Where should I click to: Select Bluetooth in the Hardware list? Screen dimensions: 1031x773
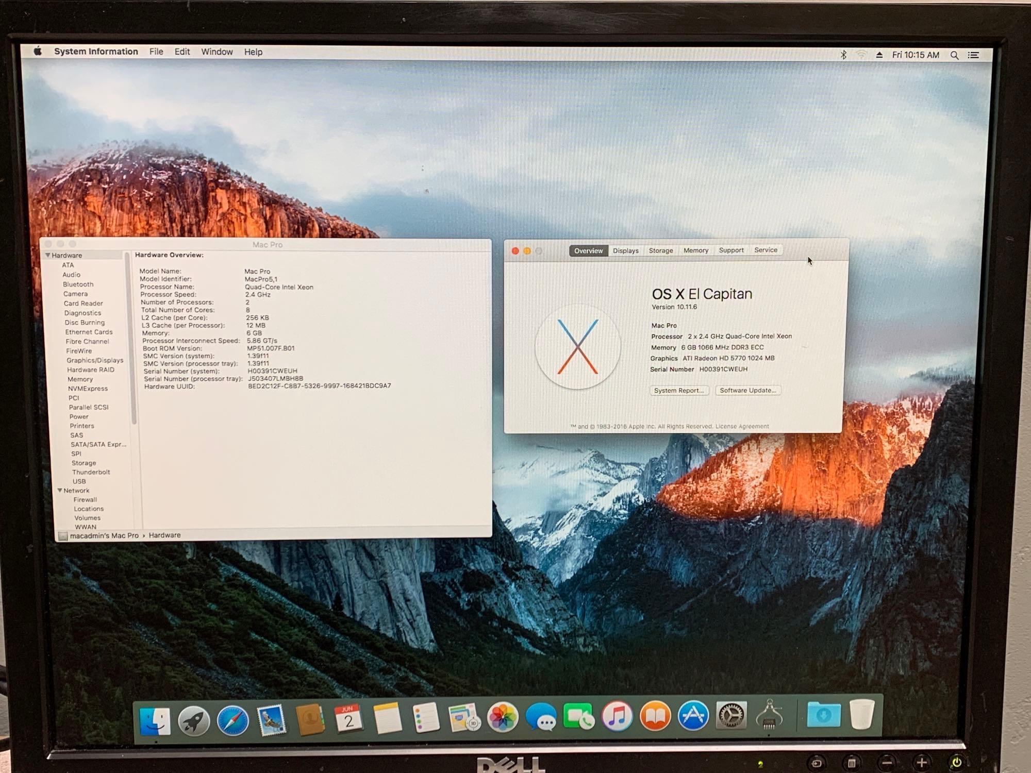point(78,284)
